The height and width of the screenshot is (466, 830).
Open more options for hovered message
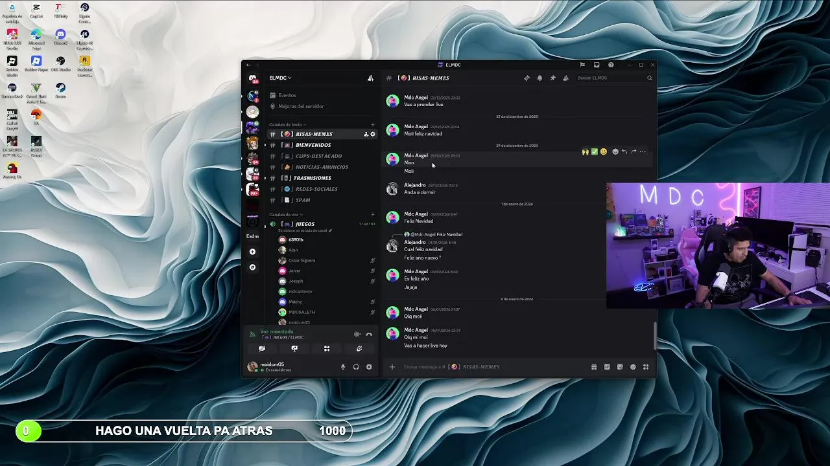click(x=643, y=151)
